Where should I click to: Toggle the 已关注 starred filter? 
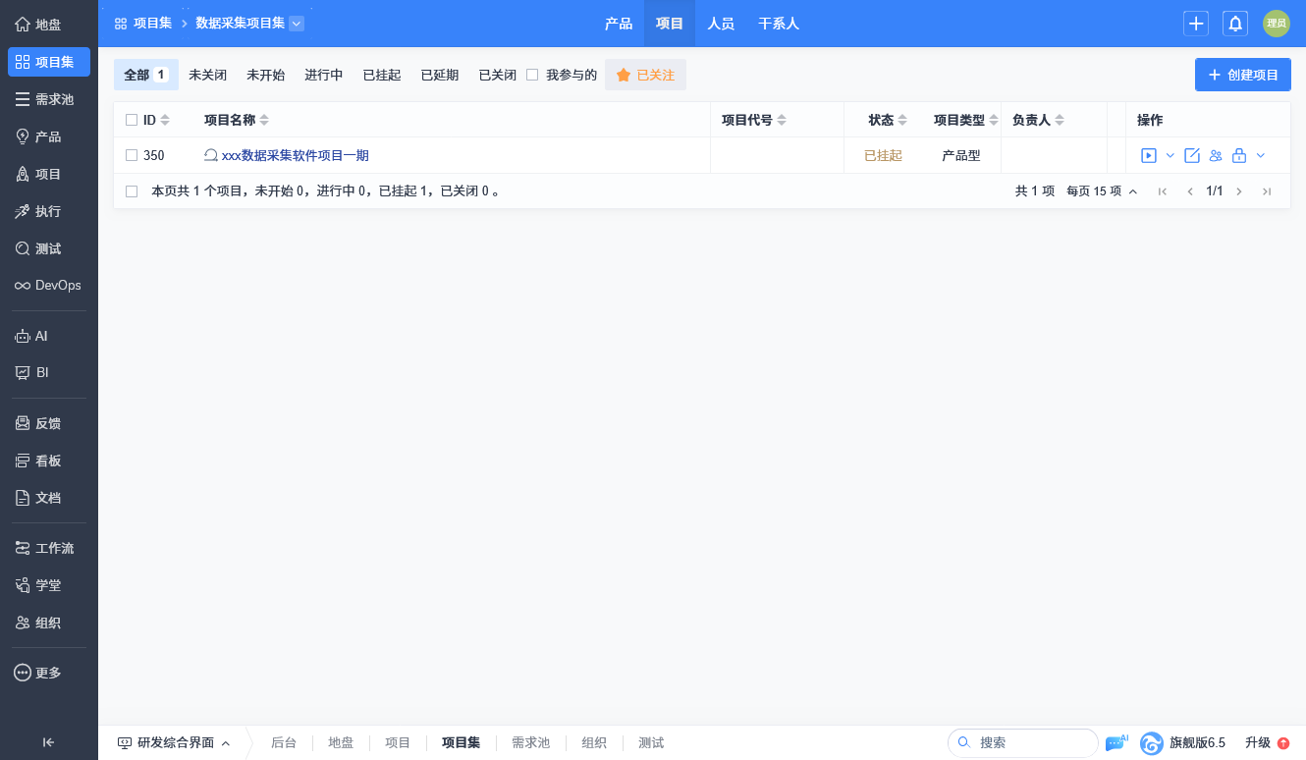(x=645, y=75)
